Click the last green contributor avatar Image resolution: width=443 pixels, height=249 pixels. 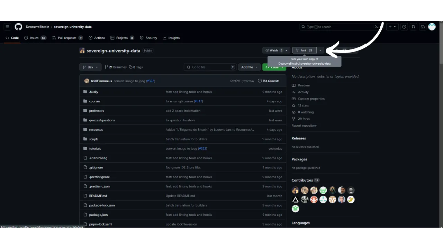pyautogui.click(x=295, y=209)
